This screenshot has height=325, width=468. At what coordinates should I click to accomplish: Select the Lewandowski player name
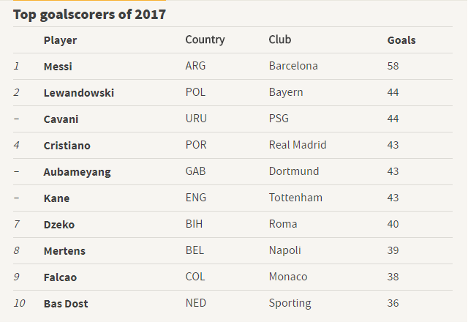(79, 93)
